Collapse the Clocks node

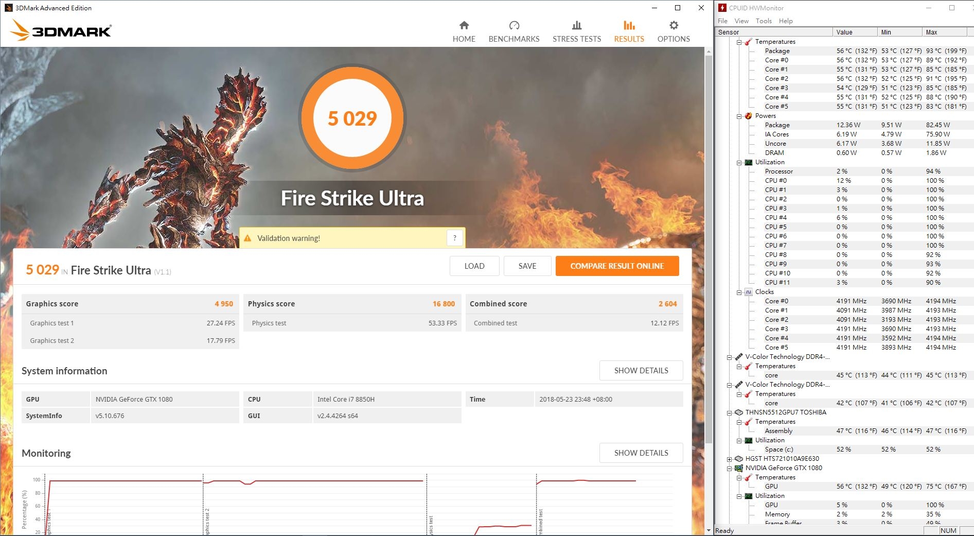pos(739,292)
